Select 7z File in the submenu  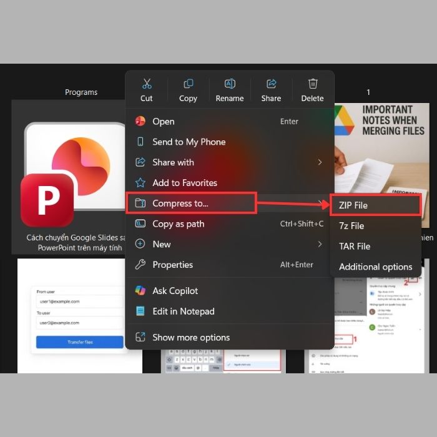click(375, 226)
